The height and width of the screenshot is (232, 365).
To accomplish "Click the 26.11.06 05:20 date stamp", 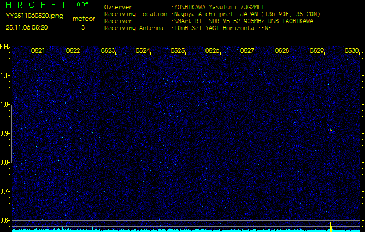I will (27, 27).
